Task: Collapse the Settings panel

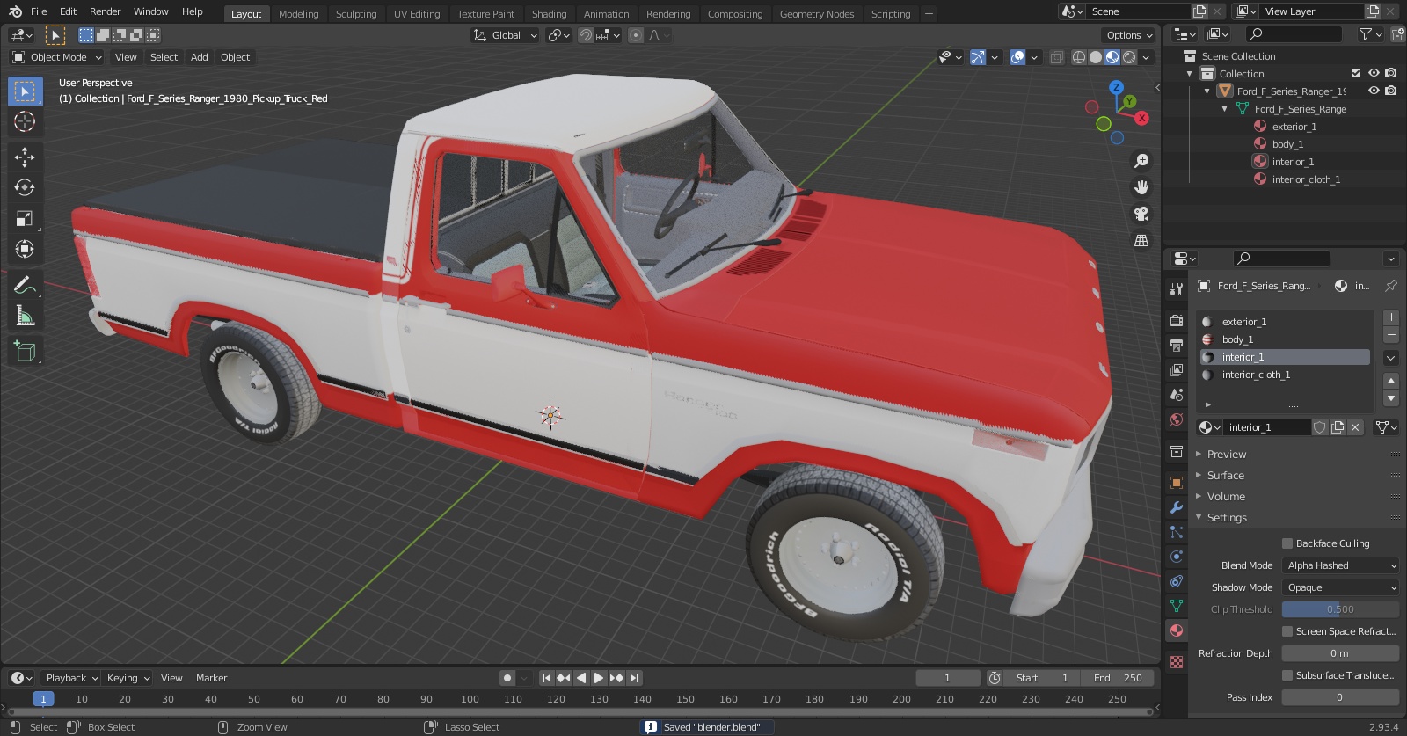Action: [1227, 518]
